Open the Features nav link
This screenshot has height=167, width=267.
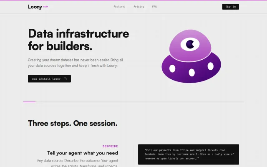[119, 7]
